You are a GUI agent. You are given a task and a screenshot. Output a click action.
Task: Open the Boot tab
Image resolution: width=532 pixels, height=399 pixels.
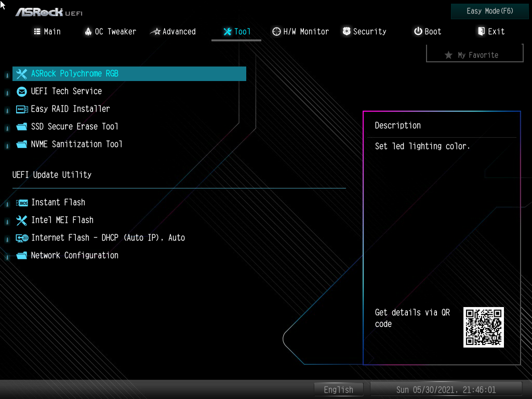pos(428,32)
